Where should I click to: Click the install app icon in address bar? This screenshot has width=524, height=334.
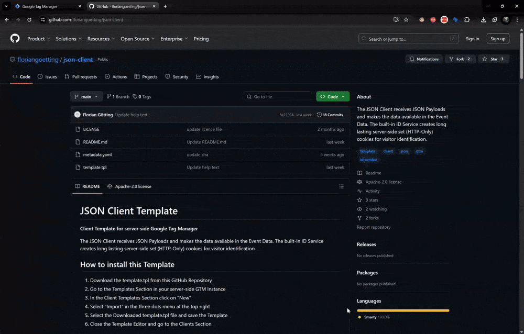click(x=396, y=20)
